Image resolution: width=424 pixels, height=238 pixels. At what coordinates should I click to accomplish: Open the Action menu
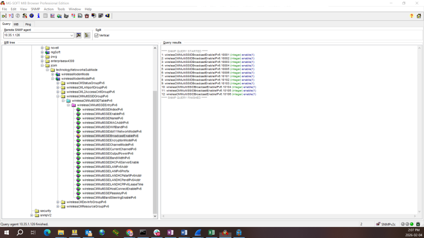point(49,9)
